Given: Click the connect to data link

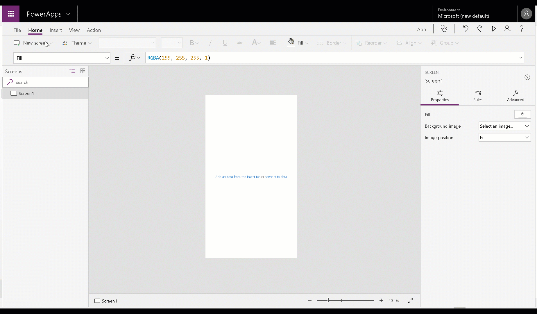Looking at the screenshot, I should 275,177.
